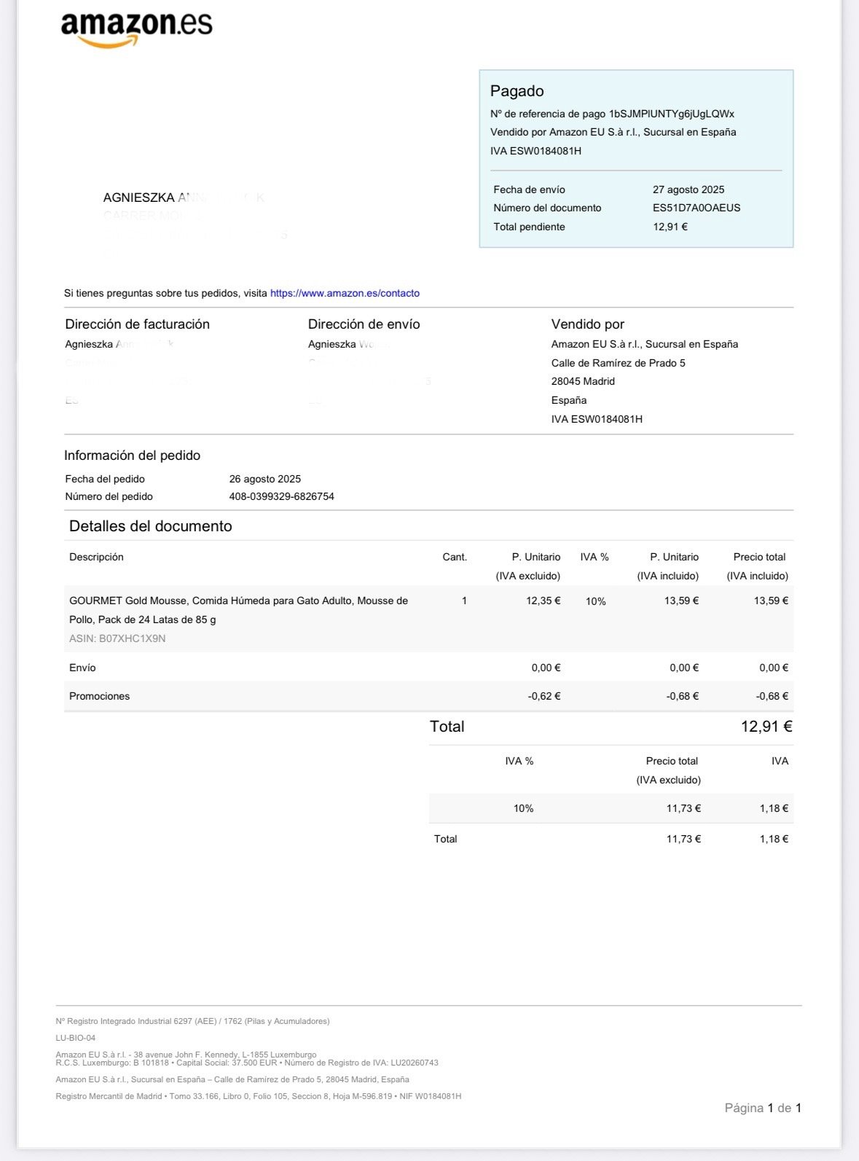Click the Registro Mercantil de Madrid footer line
This screenshot has width=859, height=1161.
pyautogui.click(x=259, y=1096)
